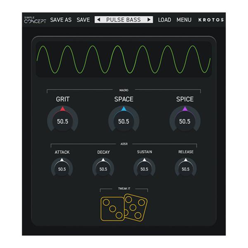Screen dimensions: 248x248
Task: Click the SPACE macro knob
Action: 124,121
